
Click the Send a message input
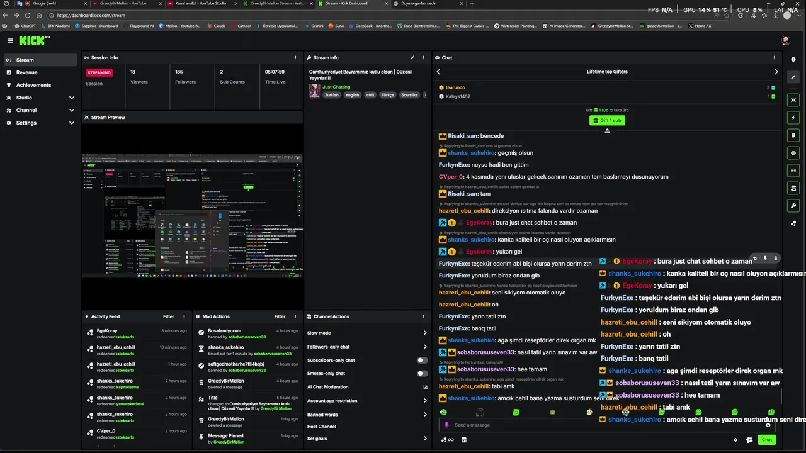pos(607,425)
